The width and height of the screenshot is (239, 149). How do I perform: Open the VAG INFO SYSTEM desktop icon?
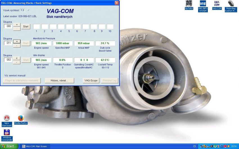(x=203, y=6)
